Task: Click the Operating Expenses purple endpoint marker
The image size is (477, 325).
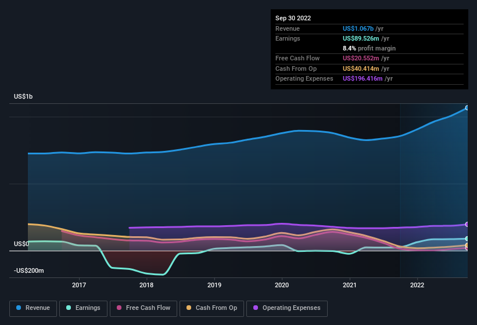Action: coord(467,225)
